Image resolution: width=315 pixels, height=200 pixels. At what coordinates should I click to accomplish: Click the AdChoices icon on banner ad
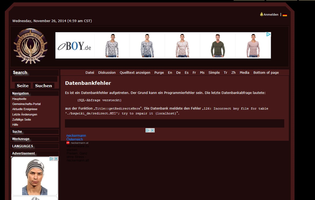pos(268,34)
